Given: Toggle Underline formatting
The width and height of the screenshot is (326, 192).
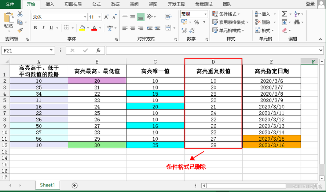Looking at the screenshot, I should pyautogui.click(x=51, y=27).
